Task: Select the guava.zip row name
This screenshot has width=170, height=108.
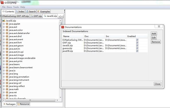Action: [x=67, y=48]
